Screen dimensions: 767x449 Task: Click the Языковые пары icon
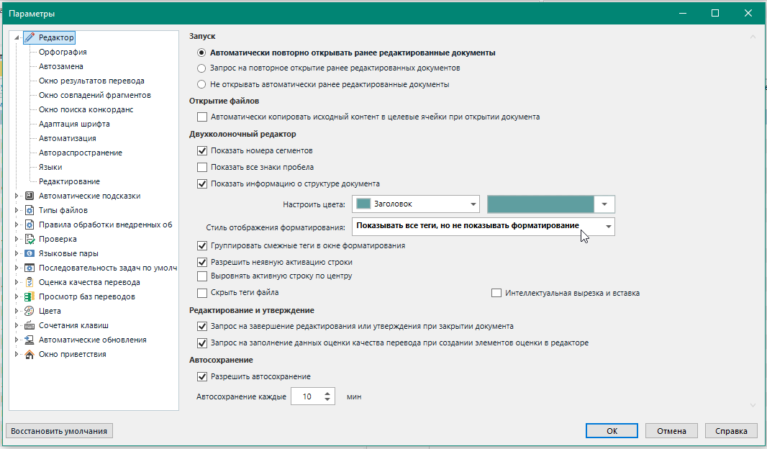coord(29,253)
